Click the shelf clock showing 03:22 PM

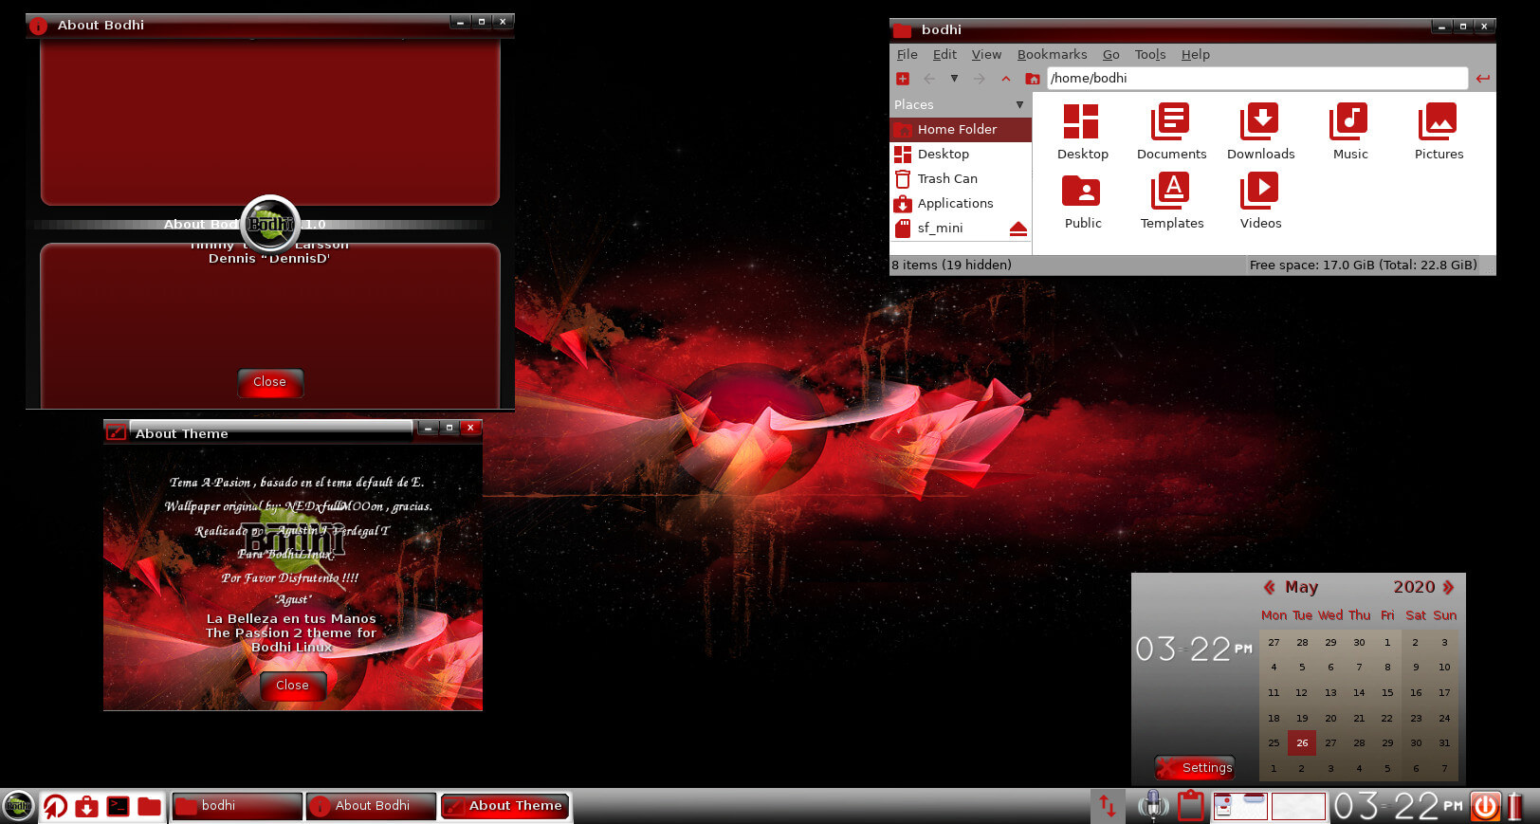click(x=1399, y=807)
